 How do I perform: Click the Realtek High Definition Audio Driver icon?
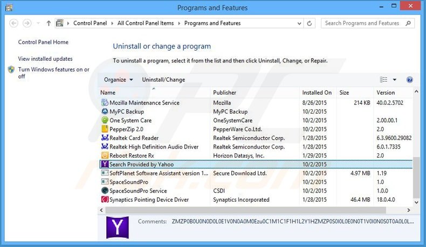(105, 146)
